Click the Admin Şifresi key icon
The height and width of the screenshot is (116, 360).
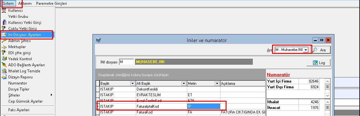[x=4, y=41]
